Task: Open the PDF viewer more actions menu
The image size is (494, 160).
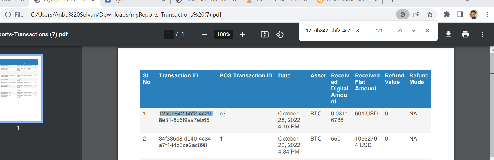Action: point(482,34)
